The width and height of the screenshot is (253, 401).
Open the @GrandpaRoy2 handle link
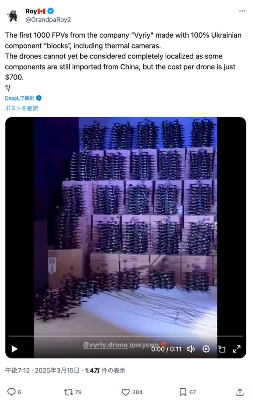click(x=48, y=20)
